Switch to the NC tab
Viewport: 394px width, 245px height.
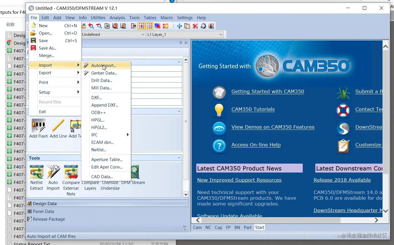point(208,228)
